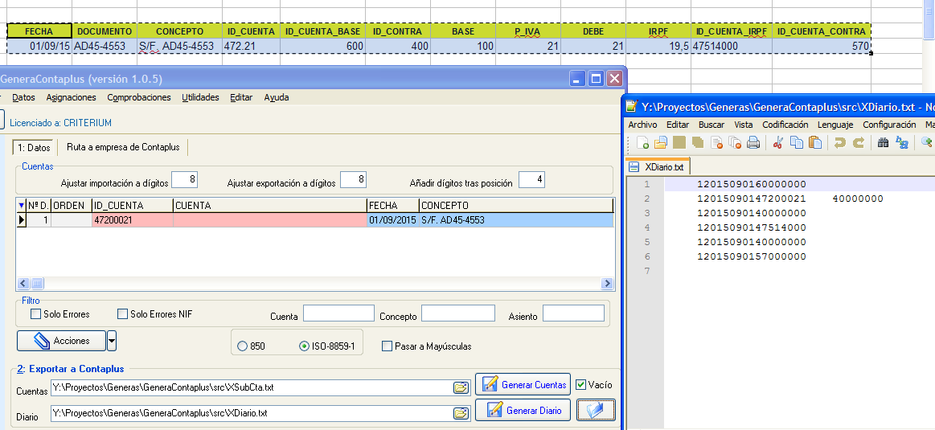The width and height of the screenshot is (935, 430).
Task: Browse for the Diario export file path
Action: click(x=461, y=412)
